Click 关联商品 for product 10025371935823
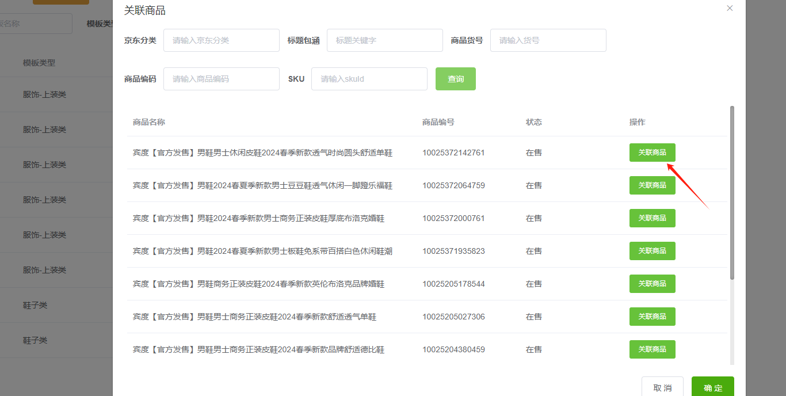The width and height of the screenshot is (786, 396). tap(652, 251)
